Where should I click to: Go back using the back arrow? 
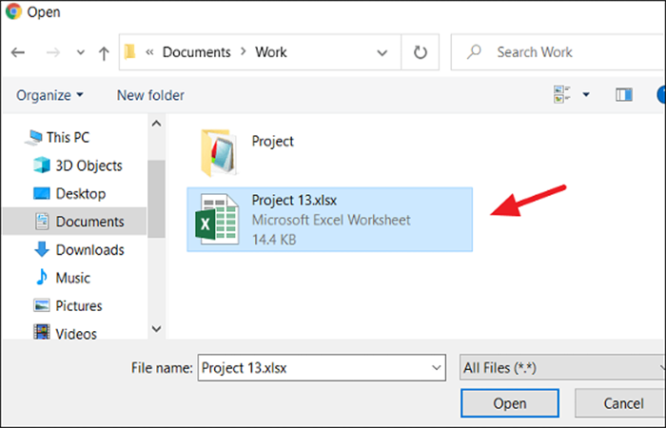[x=18, y=52]
